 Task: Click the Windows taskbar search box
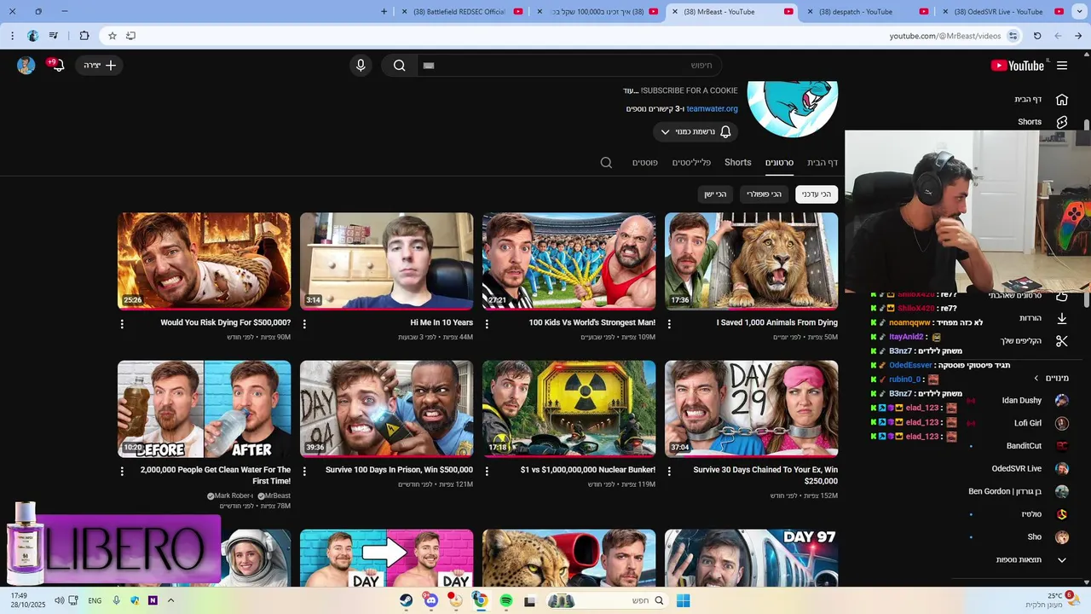point(608,600)
